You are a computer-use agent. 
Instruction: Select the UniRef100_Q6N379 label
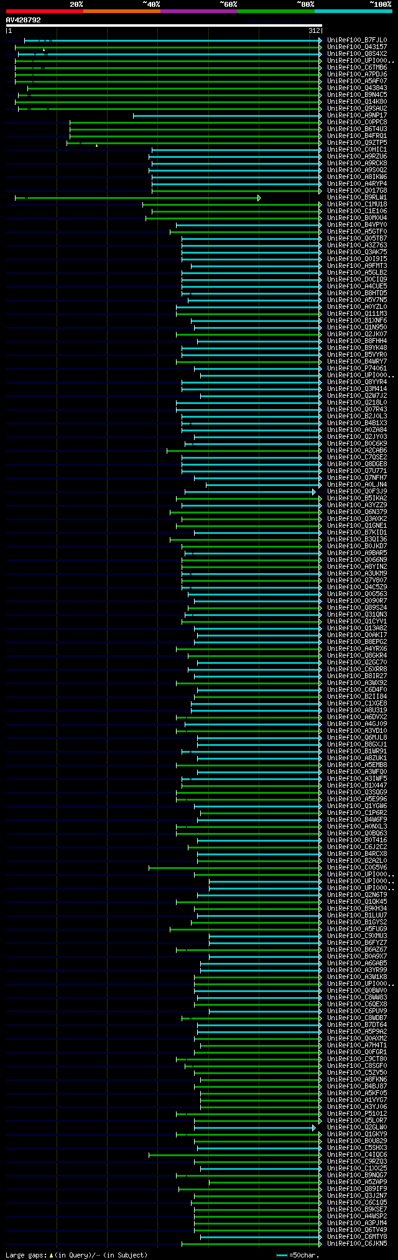click(357, 512)
